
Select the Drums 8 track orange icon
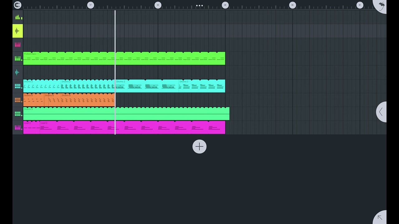tap(18, 100)
